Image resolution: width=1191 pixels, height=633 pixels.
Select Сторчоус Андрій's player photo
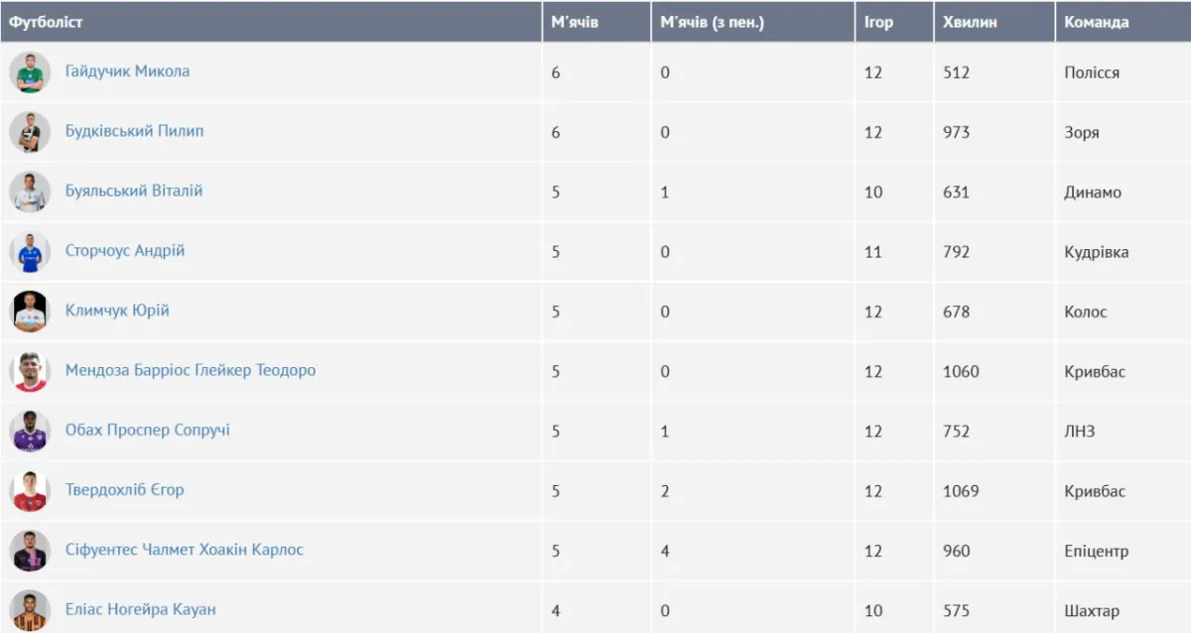(30, 252)
